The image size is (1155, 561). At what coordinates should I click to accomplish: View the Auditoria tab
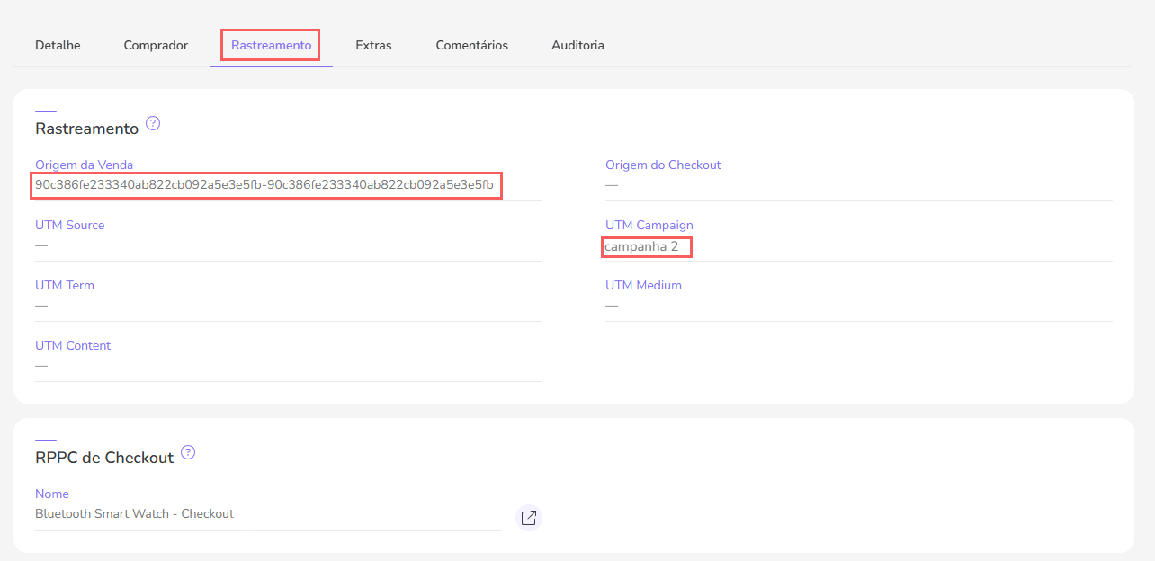click(x=577, y=44)
